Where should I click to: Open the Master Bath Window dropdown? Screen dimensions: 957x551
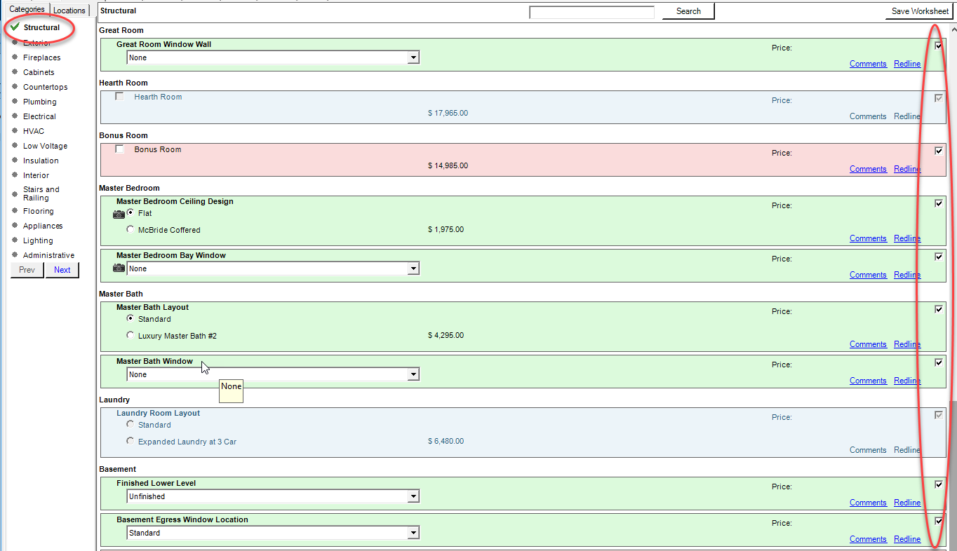pos(273,374)
